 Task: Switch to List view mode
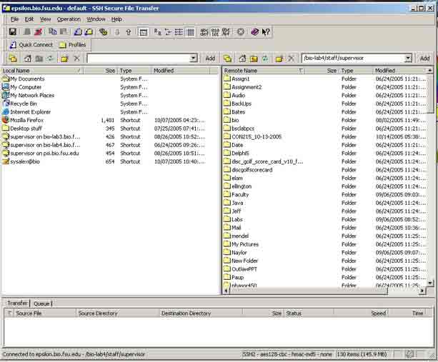click(179, 32)
